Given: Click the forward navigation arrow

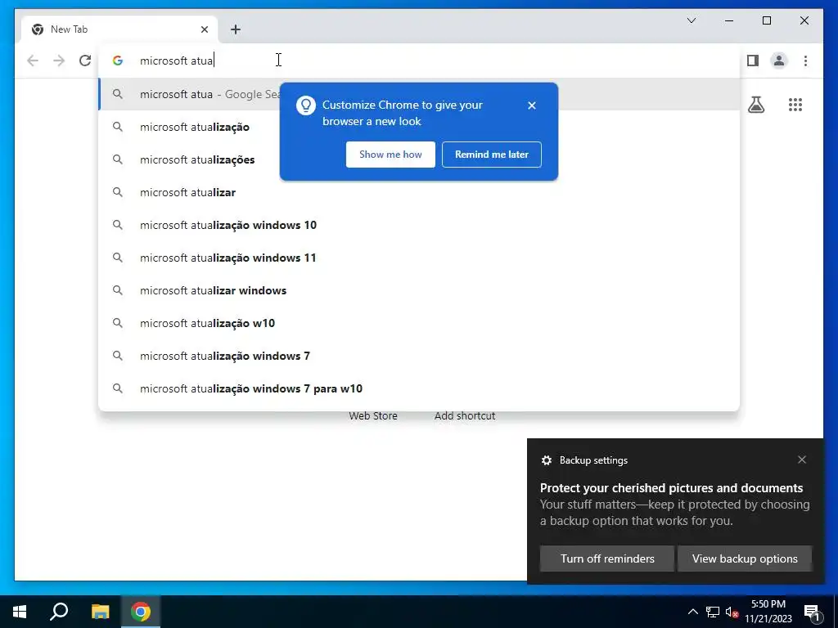Looking at the screenshot, I should click(59, 61).
